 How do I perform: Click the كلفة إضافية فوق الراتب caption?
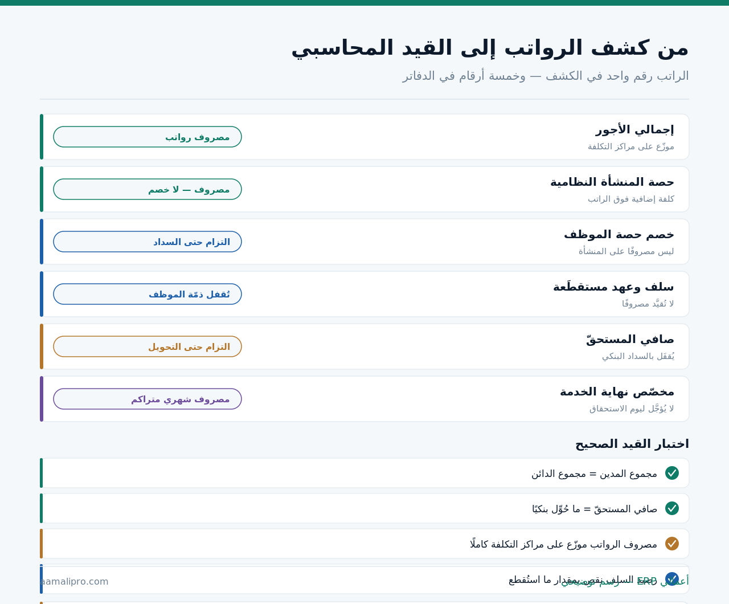pyautogui.click(x=631, y=199)
